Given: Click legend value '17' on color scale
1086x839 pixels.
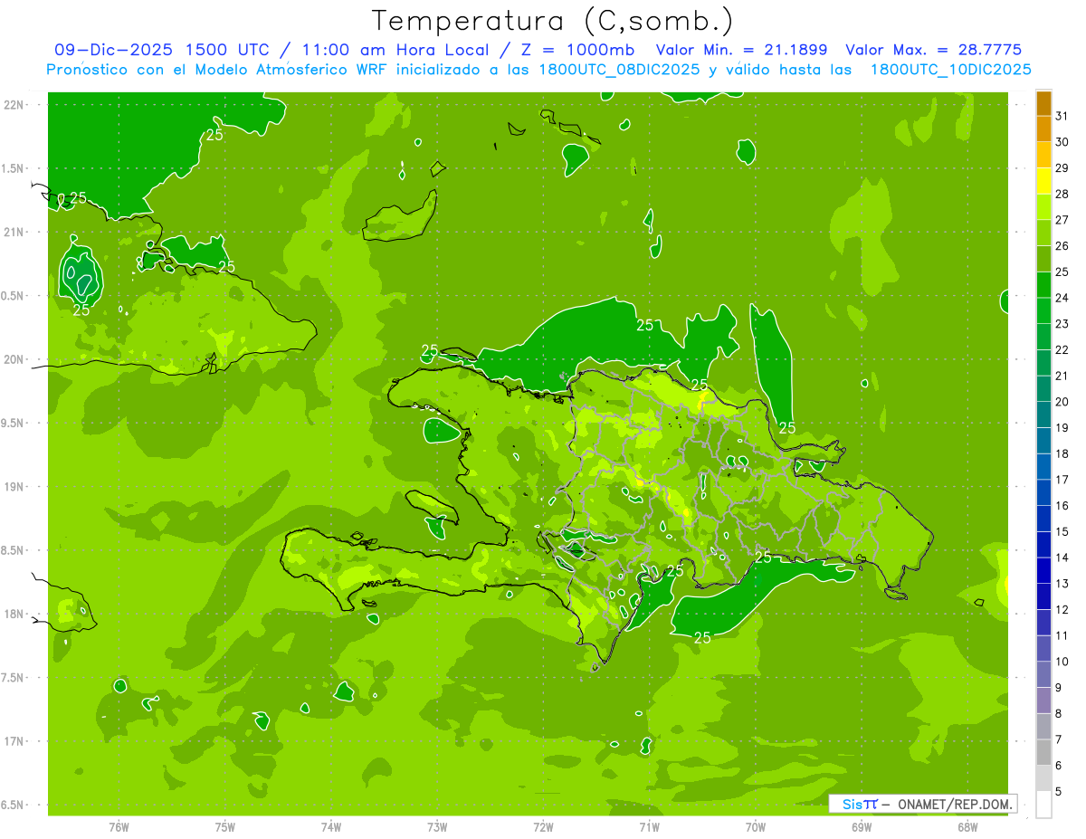Looking at the screenshot, I should (x=1062, y=479).
